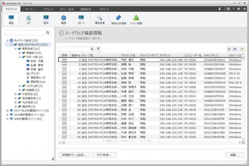Click the globe icon in header
The height and width of the screenshot is (166, 249).
pyautogui.click(x=238, y=9)
